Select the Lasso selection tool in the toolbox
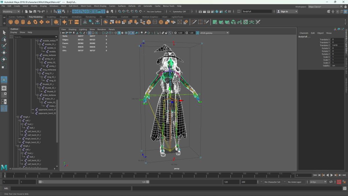Viewport: 348px width, 196px height. 4,39
